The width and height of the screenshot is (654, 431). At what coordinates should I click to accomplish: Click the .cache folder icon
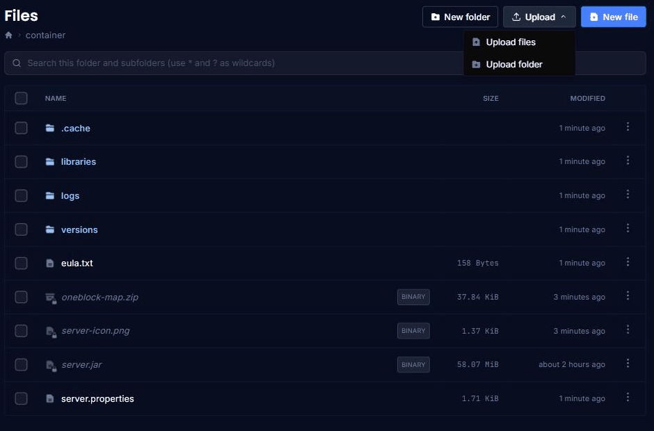click(50, 128)
